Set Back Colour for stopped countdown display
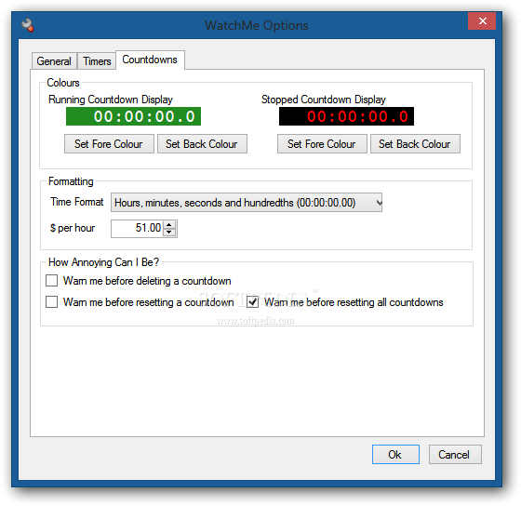 tap(415, 144)
